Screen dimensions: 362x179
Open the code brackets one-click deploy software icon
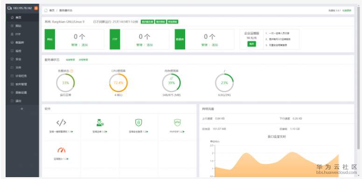[x=61, y=123]
